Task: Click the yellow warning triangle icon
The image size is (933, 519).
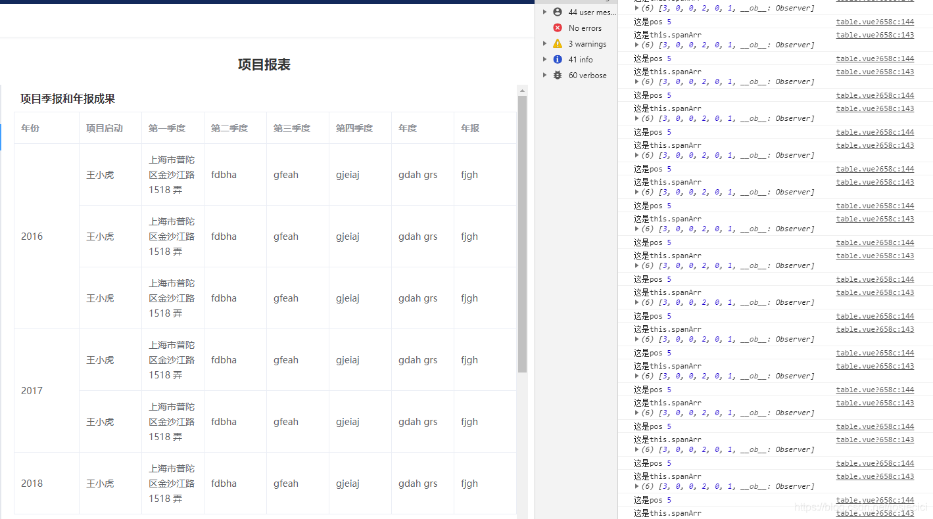Action: click(558, 43)
